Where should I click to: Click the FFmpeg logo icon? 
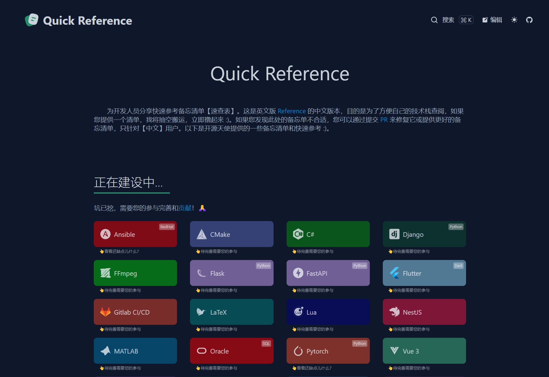pos(106,273)
